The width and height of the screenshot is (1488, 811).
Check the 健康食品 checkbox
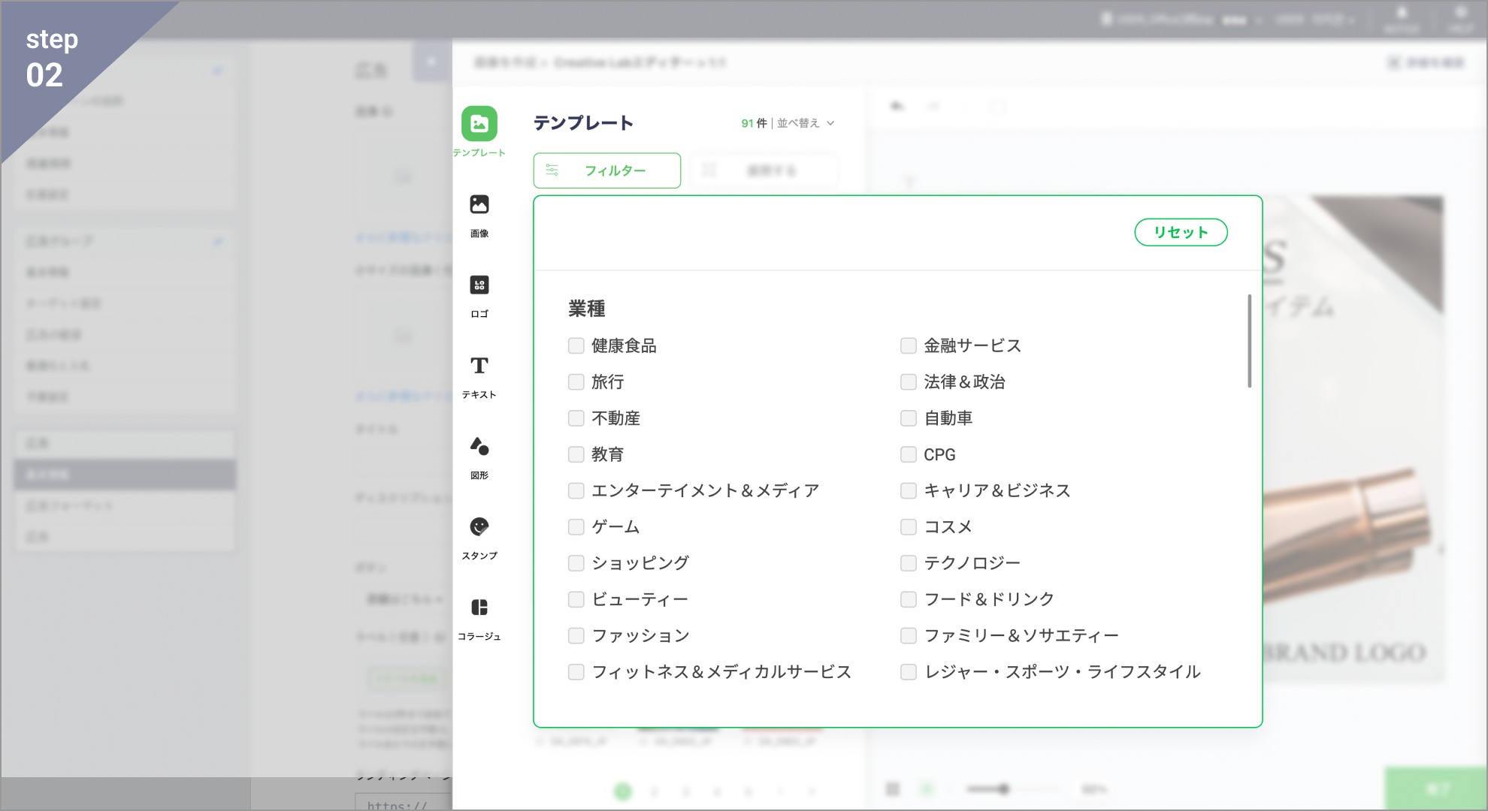[576, 346]
